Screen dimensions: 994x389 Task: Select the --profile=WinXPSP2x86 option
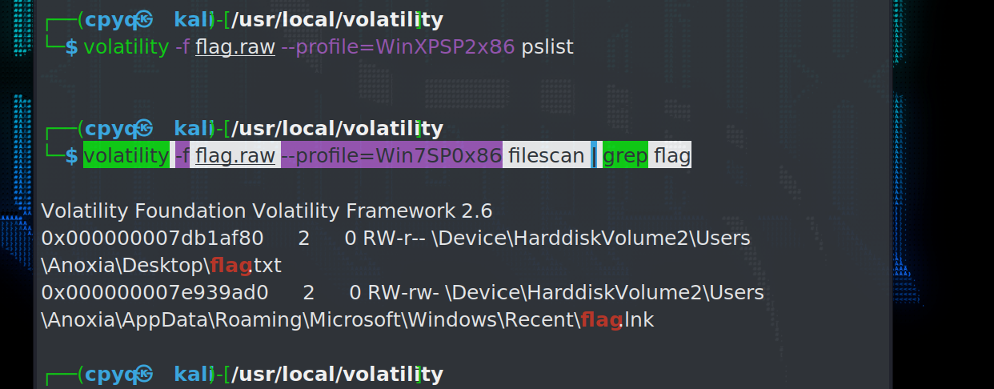pos(398,47)
